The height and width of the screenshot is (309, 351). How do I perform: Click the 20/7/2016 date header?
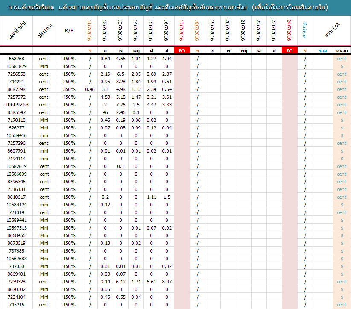(x=228, y=31)
